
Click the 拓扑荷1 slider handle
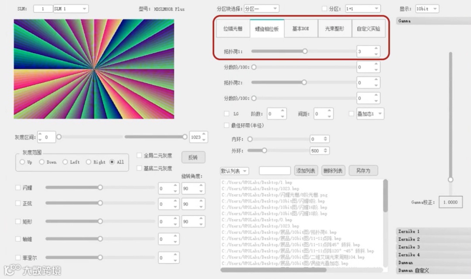305,51
